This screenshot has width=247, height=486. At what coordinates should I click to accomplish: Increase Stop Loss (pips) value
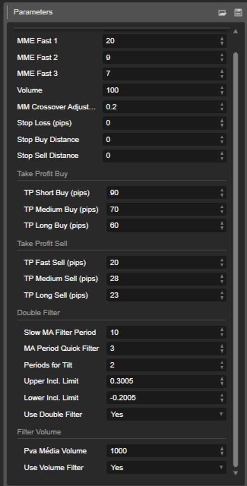tap(222, 121)
